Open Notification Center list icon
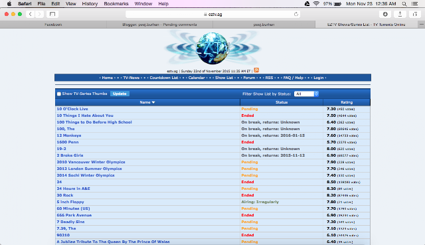This screenshot has height=245, width=425. coord(414,4)
